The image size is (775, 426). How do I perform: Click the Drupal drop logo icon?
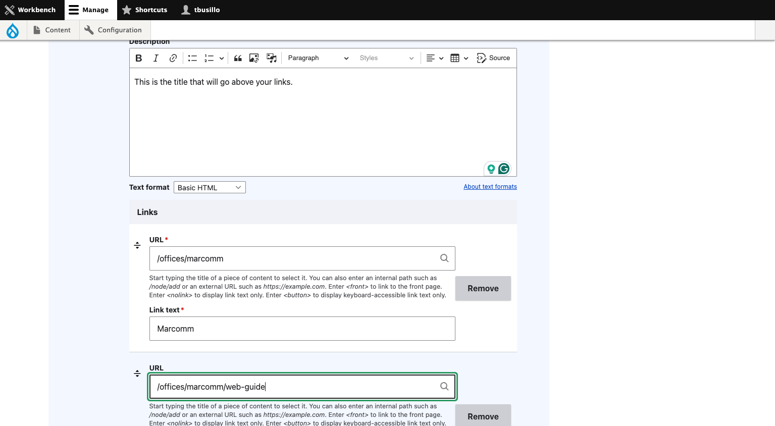pyautogui.click(x=13, y=30)
